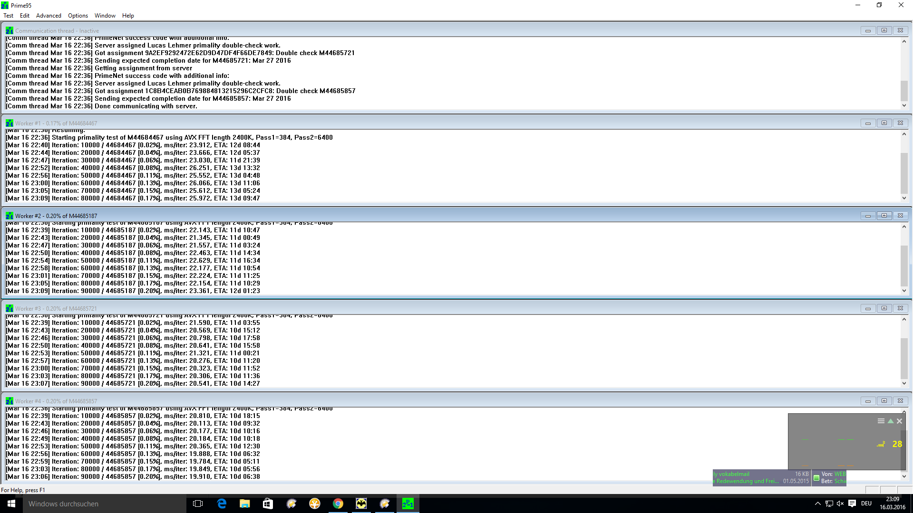The width and height of the screenshot is (913, 513).
Task: Toggle Task View button
Action: (x=198, y=503)
